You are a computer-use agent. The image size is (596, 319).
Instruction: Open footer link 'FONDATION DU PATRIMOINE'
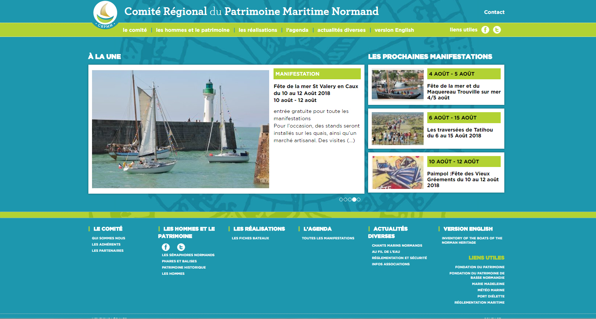tap(480, 267)
